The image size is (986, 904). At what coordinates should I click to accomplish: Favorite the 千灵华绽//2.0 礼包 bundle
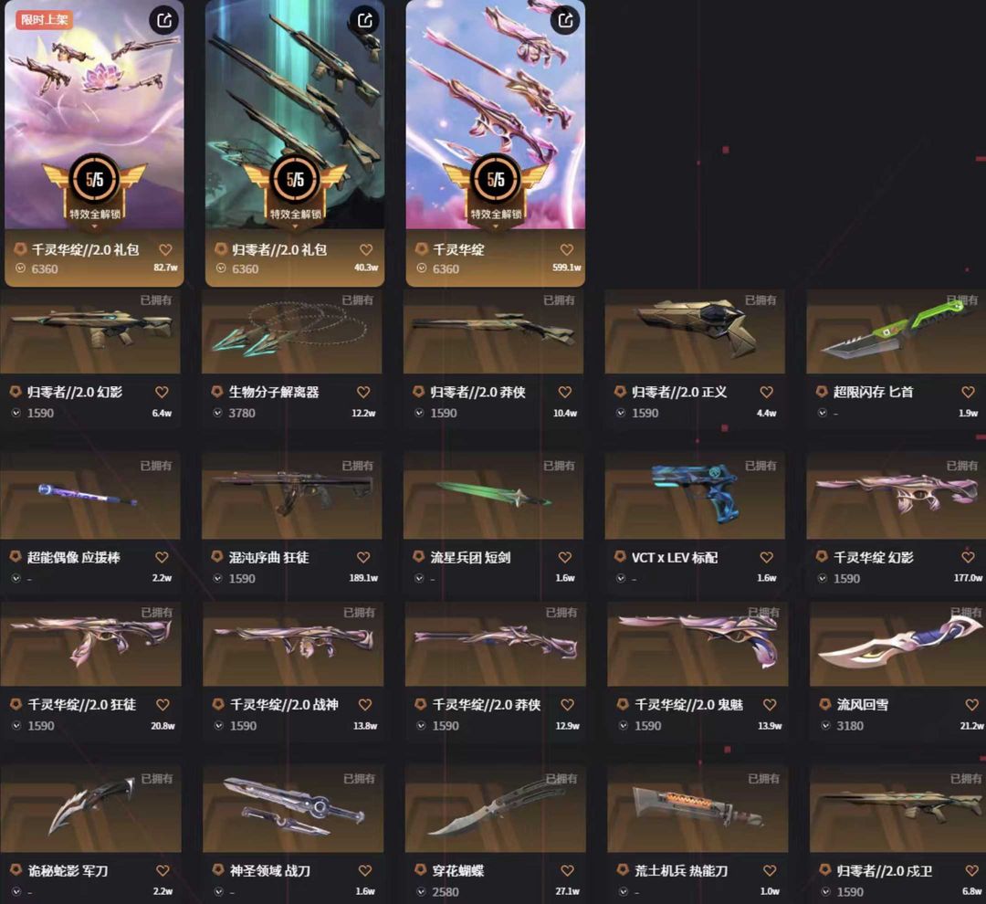point(165,250)
